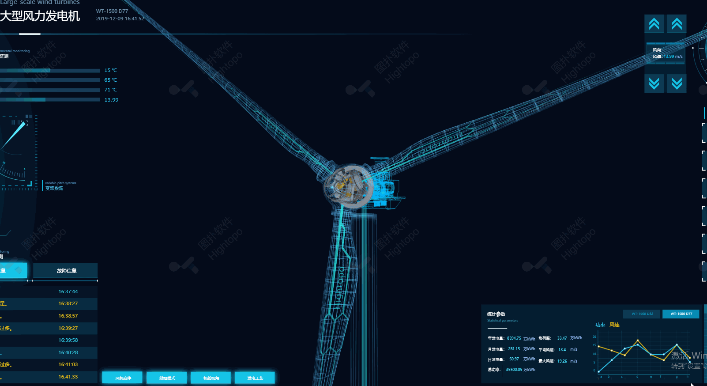The image size is (707, 386).
Task: Click the 13.99 wind speed progress bar
Action: [x=49, y=100]
